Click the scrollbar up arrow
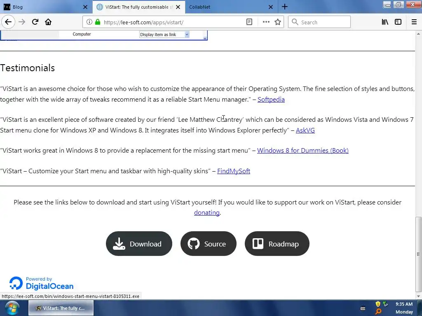422x316 pixels. (418, 34)
